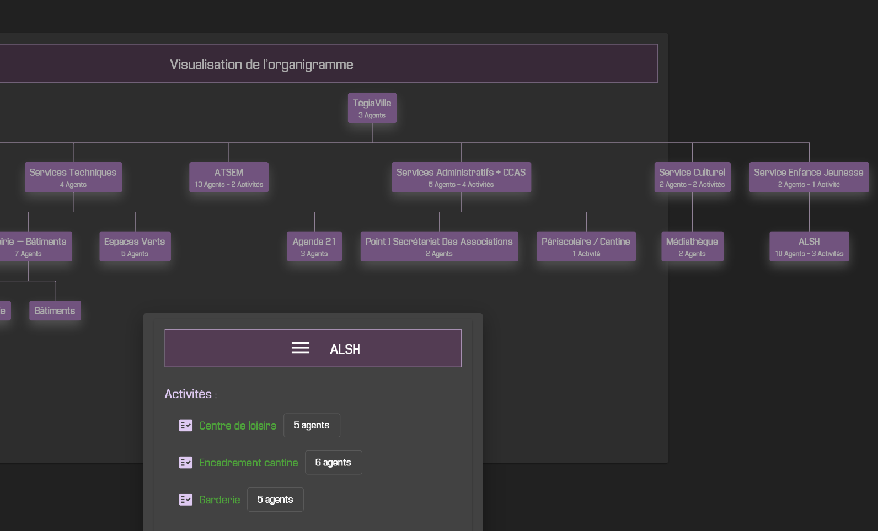Open the Centre de loisirs activity
The width and height of the screenshot is (878, 531).
click(238, 425)
